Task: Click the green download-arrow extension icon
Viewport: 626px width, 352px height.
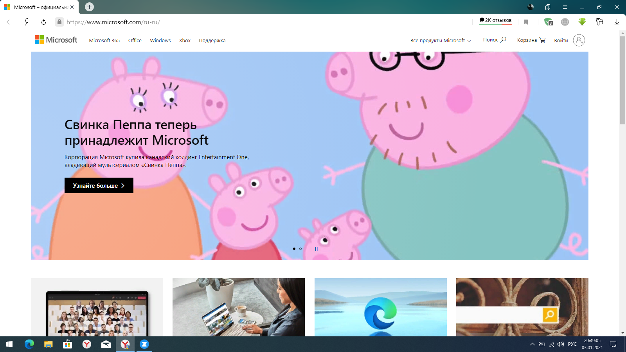Action: pyautogui.click(x=582, y=22)
